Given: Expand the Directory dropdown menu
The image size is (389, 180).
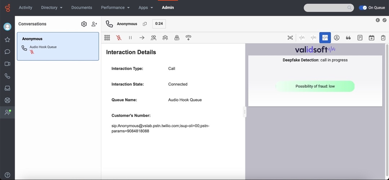Looking at the screenshot, I should pos(52,8).
